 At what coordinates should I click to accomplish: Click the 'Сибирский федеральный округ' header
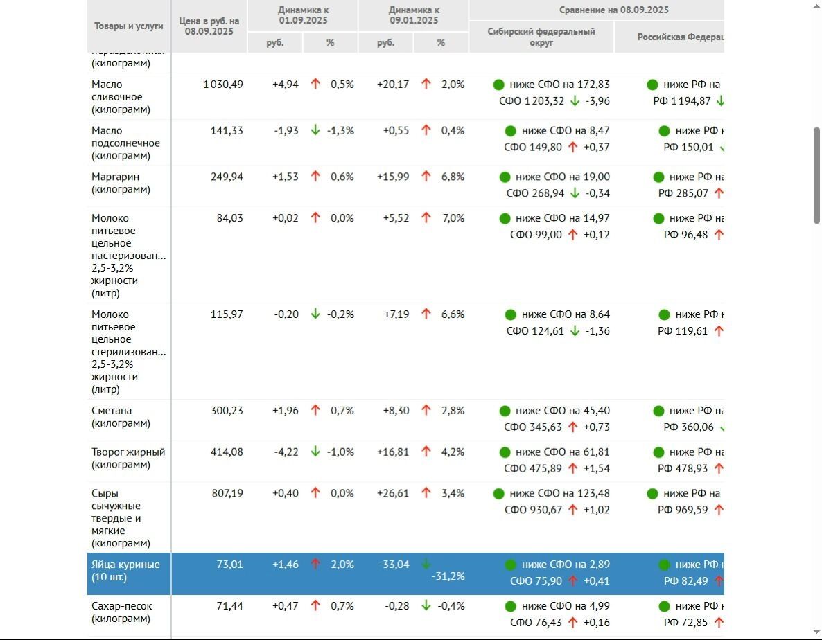click(541, 37)
